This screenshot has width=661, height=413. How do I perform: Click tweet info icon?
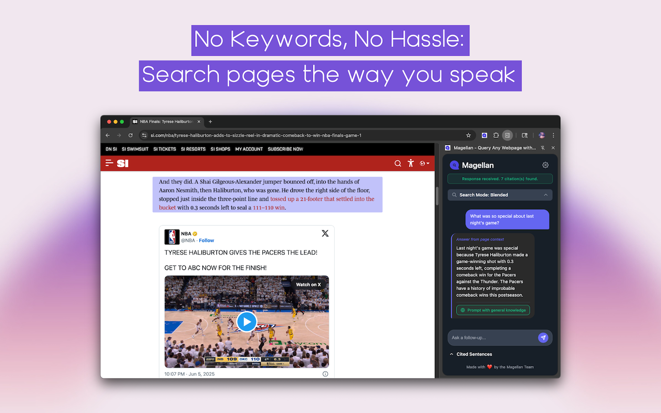pos(325,374)
